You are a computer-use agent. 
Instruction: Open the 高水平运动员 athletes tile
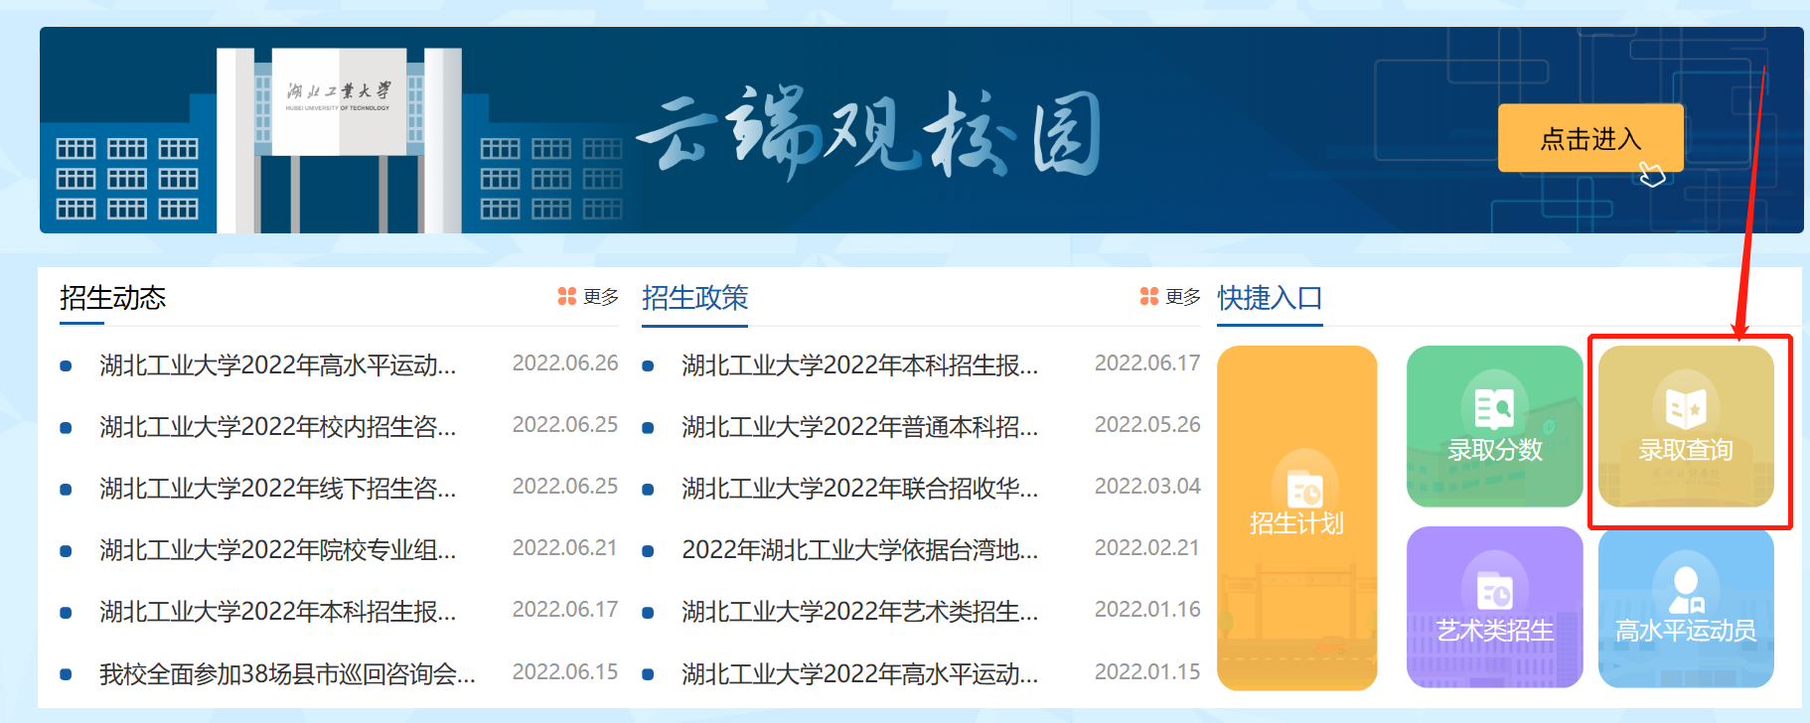pos(1685,608)
